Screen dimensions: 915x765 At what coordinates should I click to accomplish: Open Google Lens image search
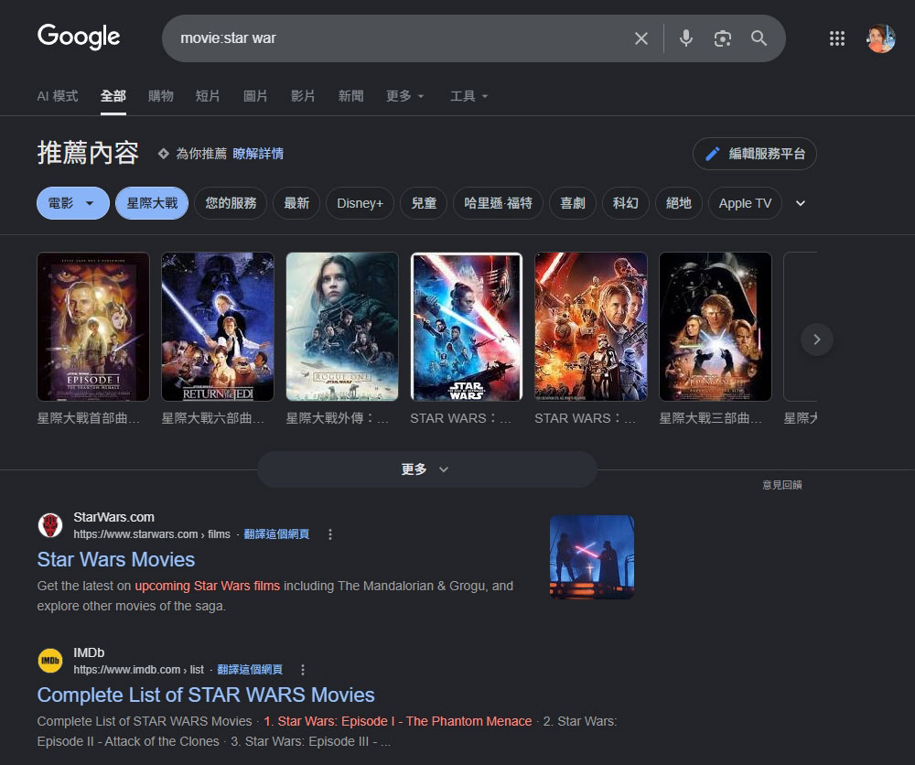point(723,38)
